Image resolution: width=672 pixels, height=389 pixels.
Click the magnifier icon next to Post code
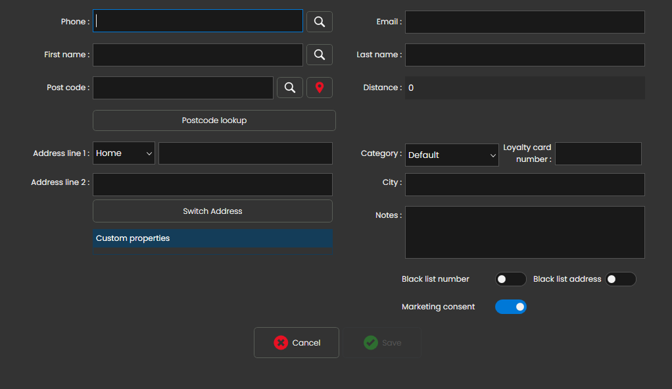[x=289, y=88]
